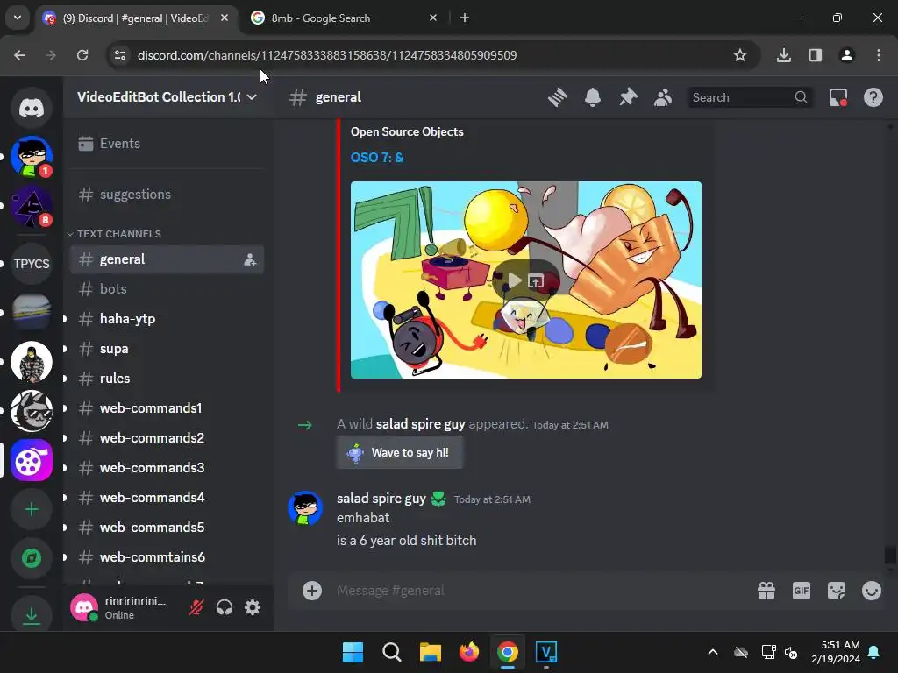The width and height of the screenshot is (898, 673).
Task: Open the GIF picker
Action: click(802, 590)
